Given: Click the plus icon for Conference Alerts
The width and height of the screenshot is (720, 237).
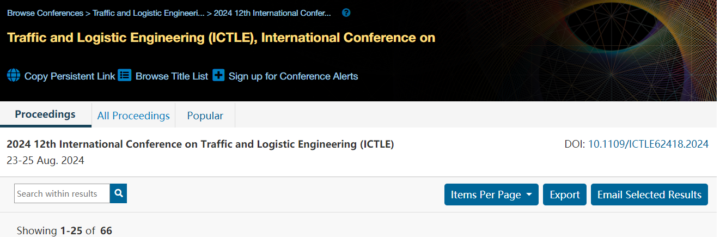Looking at the screenshot, I should [x=218, y=75].
